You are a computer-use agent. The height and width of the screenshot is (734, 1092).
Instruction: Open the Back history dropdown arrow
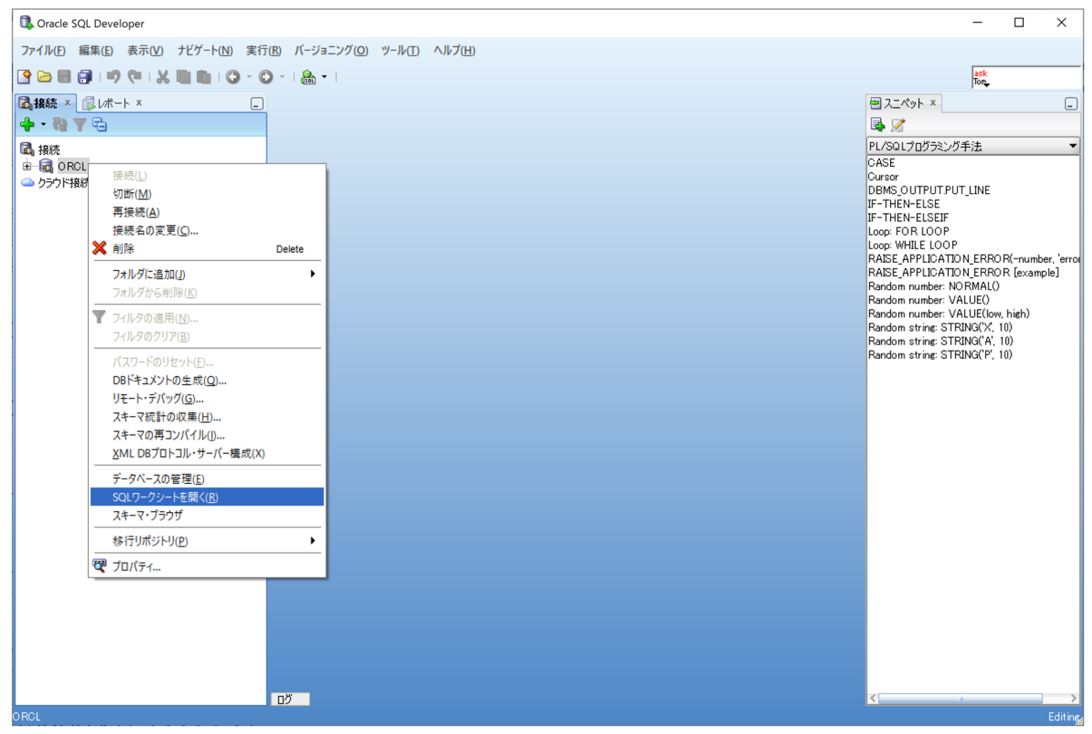pos(249,77)
